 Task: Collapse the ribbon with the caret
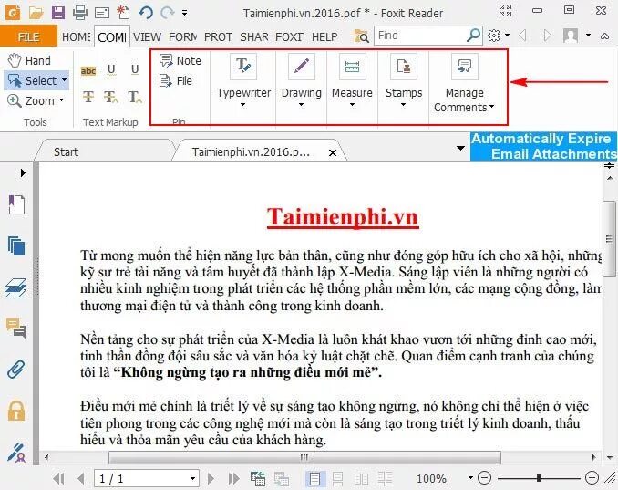pos(604,36)
